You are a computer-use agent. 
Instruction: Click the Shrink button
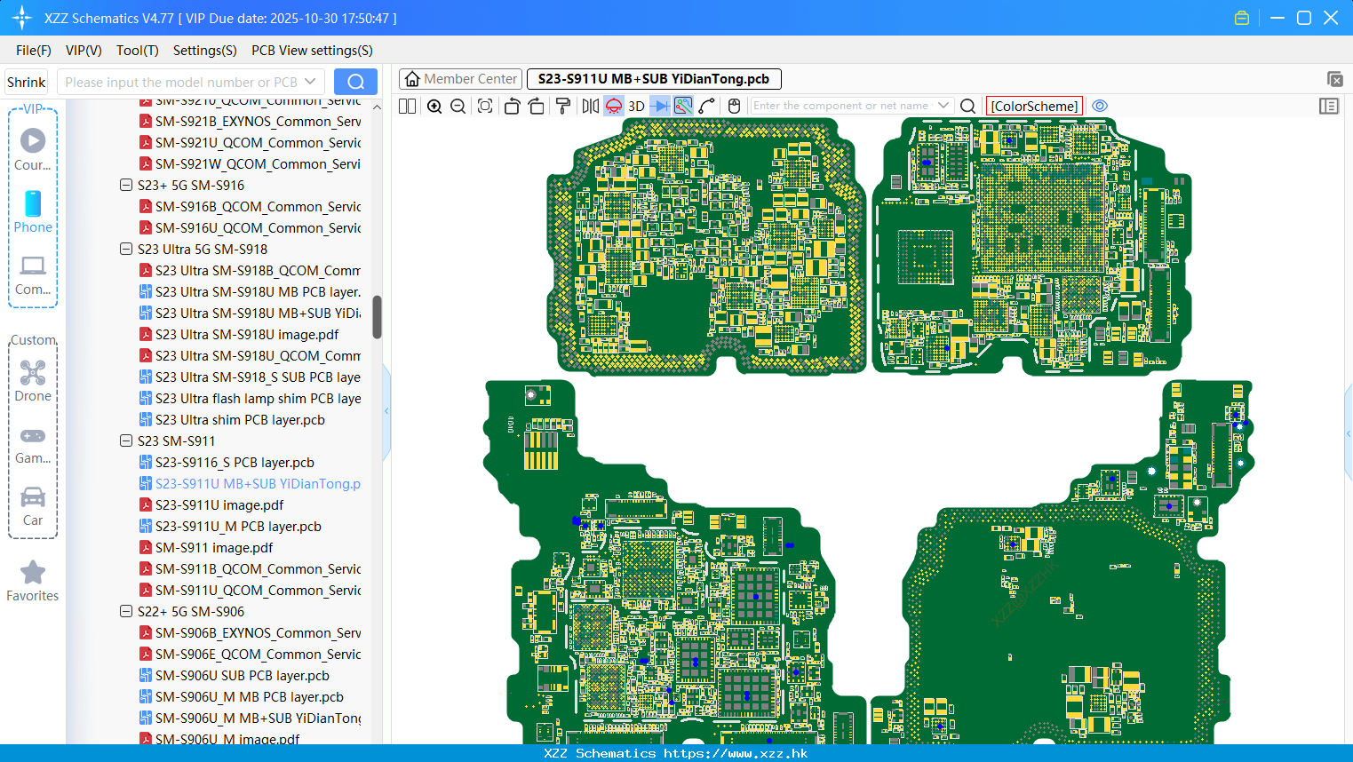[x=27, y=82]
